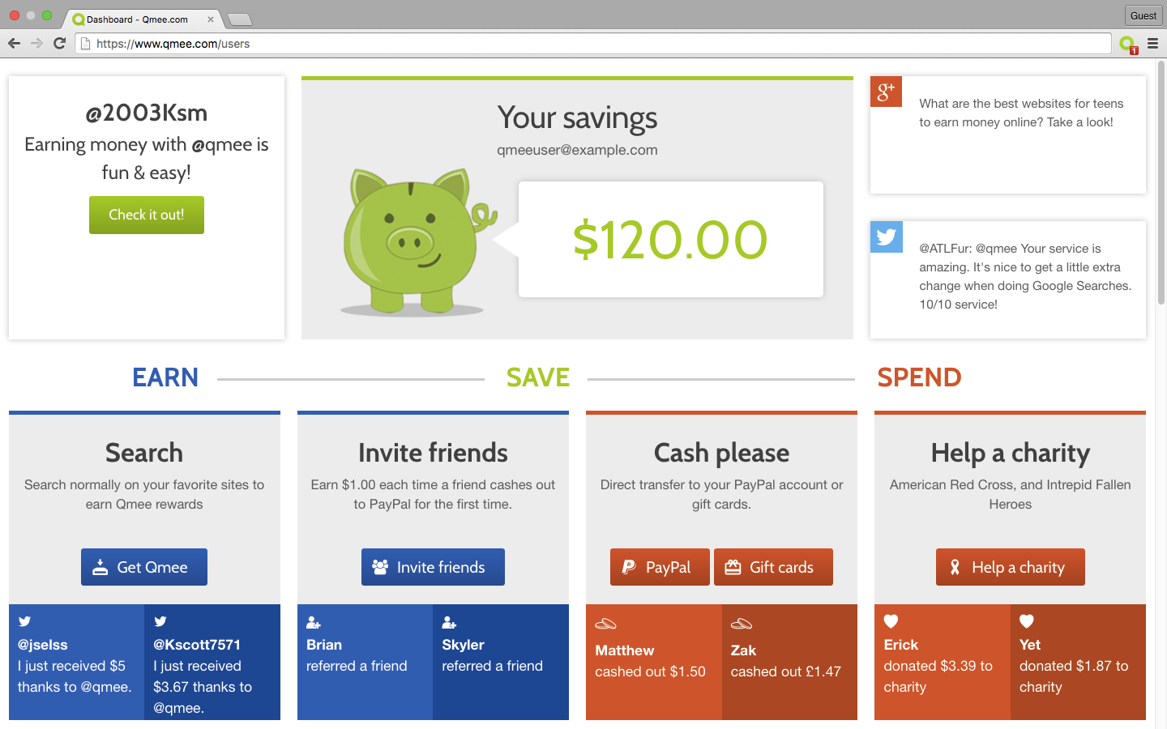Click the Twitter icon above @jselss
Screen dimensions: 1167x729
24,621
